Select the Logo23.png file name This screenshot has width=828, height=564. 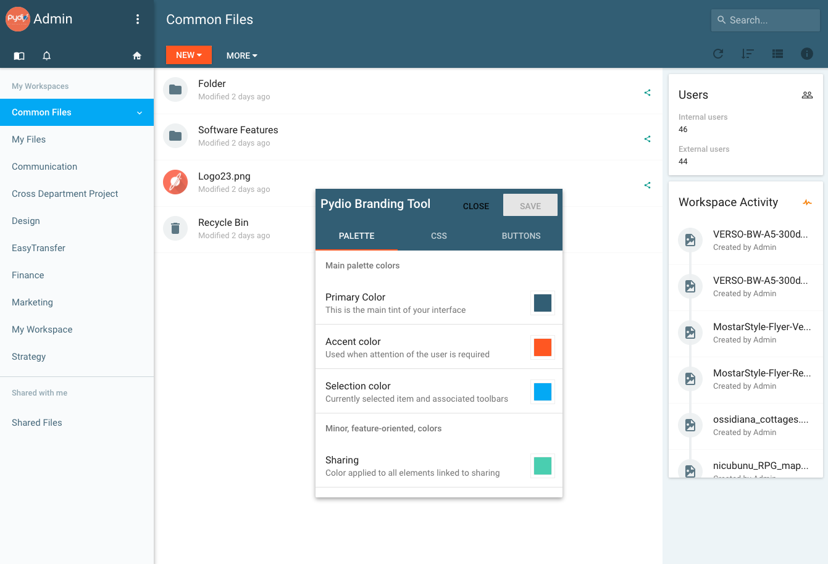click(224, 176)
